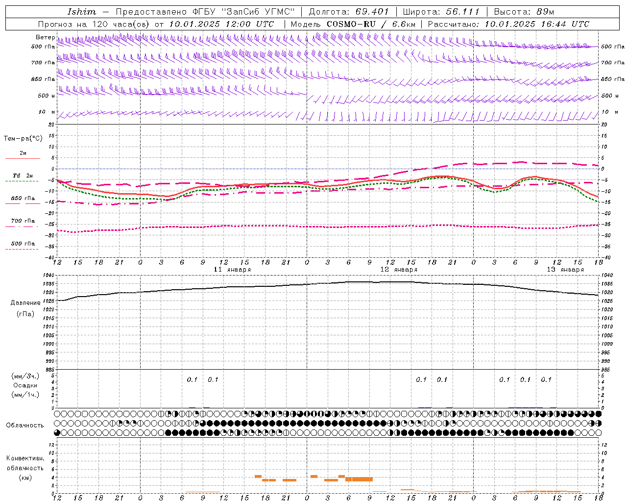Click the 500 гПа temperature legend entry
Image resolution: width=627 pixels, height=502 pixels.
23,244
